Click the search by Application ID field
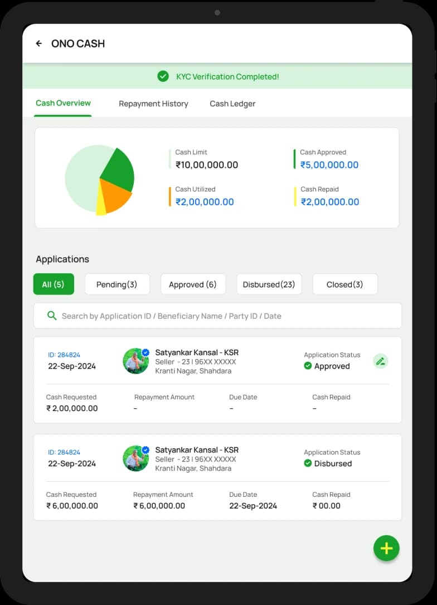The width and height of the screenshot is (437, 605). 217,316
